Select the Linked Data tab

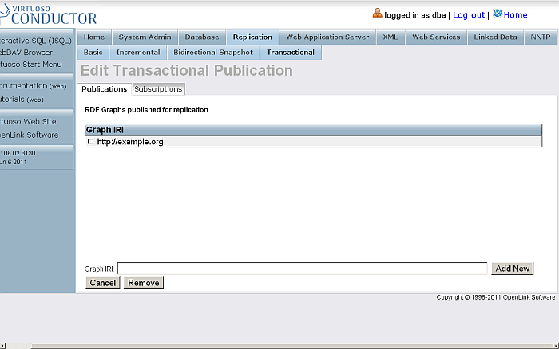[x=495, y=37]
